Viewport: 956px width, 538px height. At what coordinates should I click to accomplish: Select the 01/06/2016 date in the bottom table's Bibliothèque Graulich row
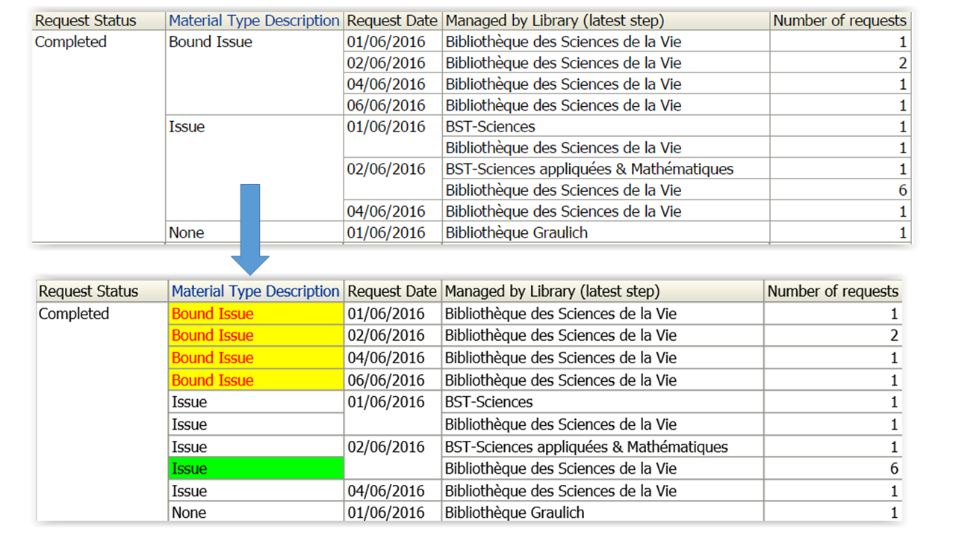[392, 513]
